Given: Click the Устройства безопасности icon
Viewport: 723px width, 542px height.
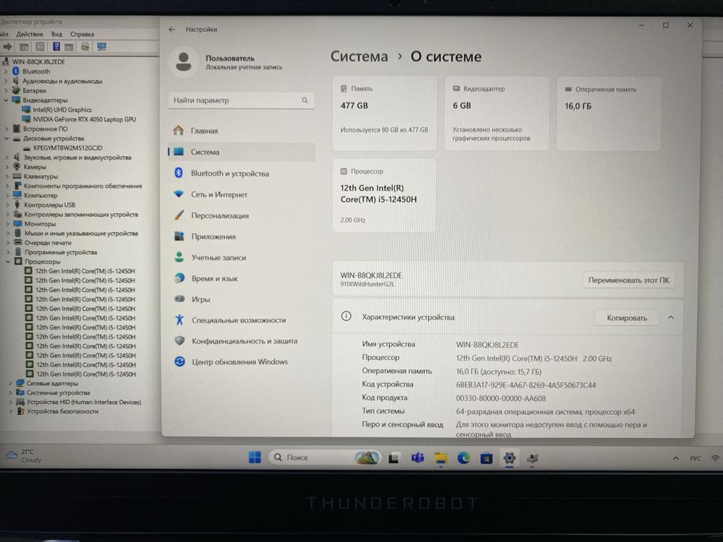Looking at the screenshot, I should pyautogui.click(x=20, y=411).
